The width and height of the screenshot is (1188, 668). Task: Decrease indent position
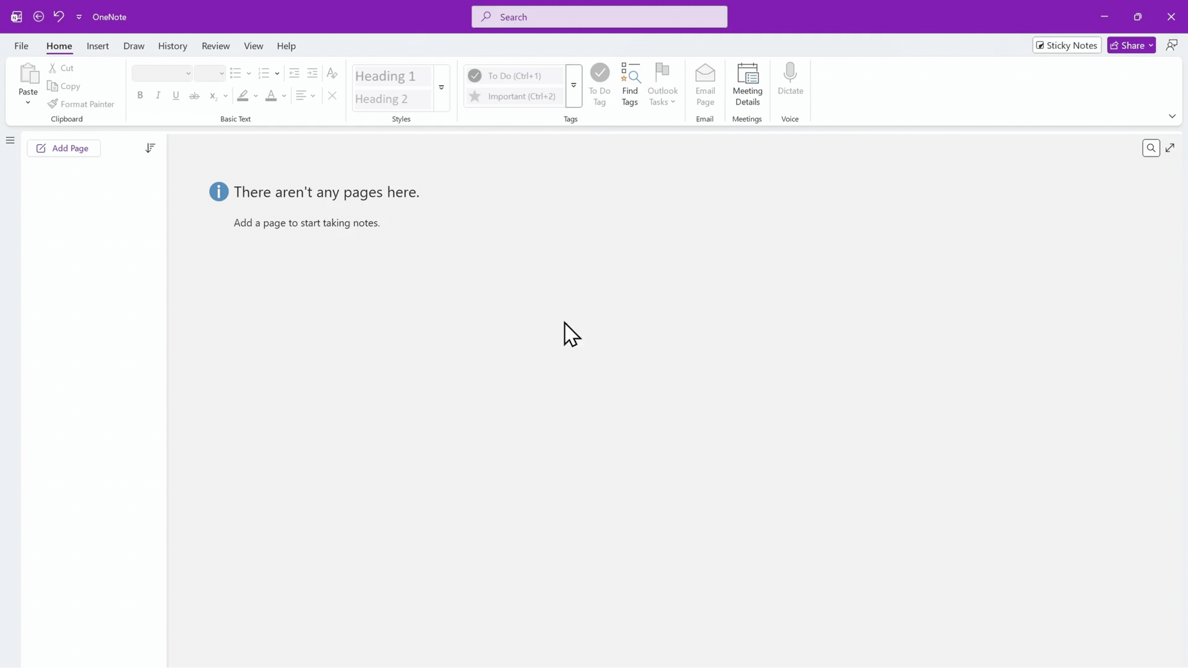click(x=295, y=74)
